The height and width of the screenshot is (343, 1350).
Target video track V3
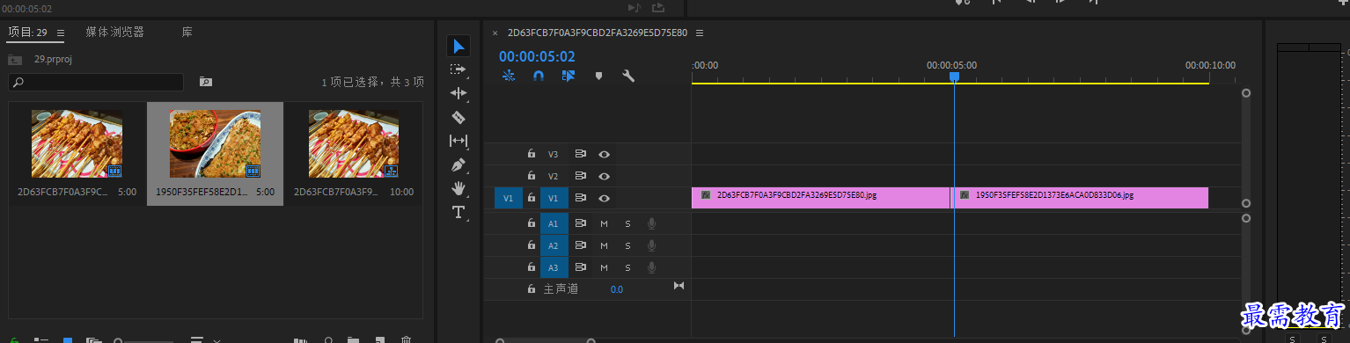point(554,154)
